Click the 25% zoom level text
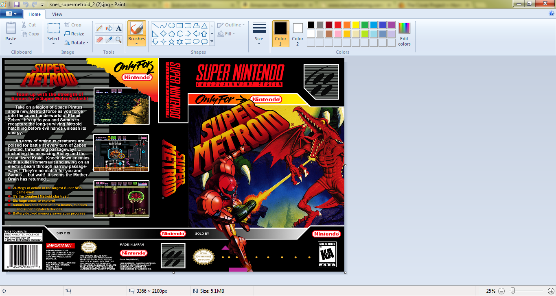The height and width of the screenshot is (296, 556). (x=490, y=291)
